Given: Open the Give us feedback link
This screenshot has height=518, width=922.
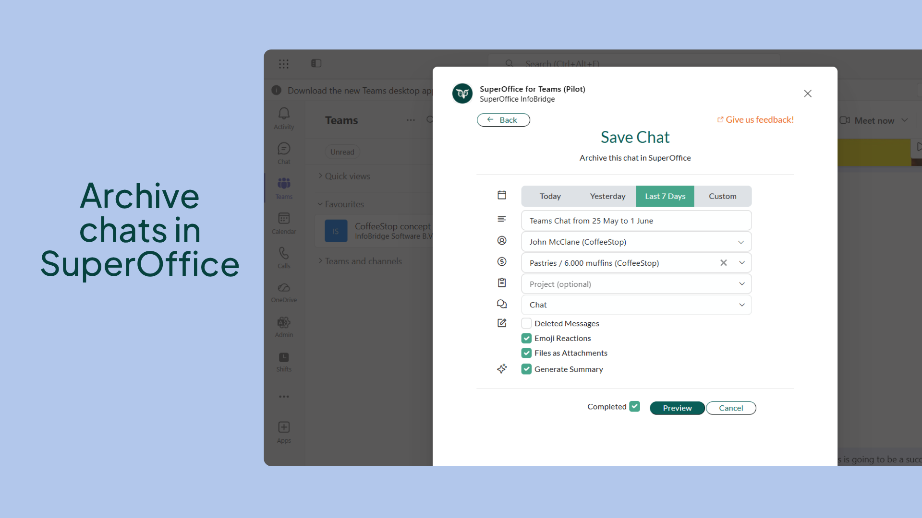Looking at the screenshot, I should coord(755,119).
